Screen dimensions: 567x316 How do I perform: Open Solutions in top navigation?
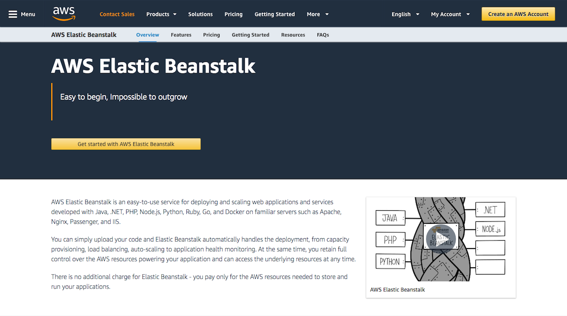click(x=200, y=14)
